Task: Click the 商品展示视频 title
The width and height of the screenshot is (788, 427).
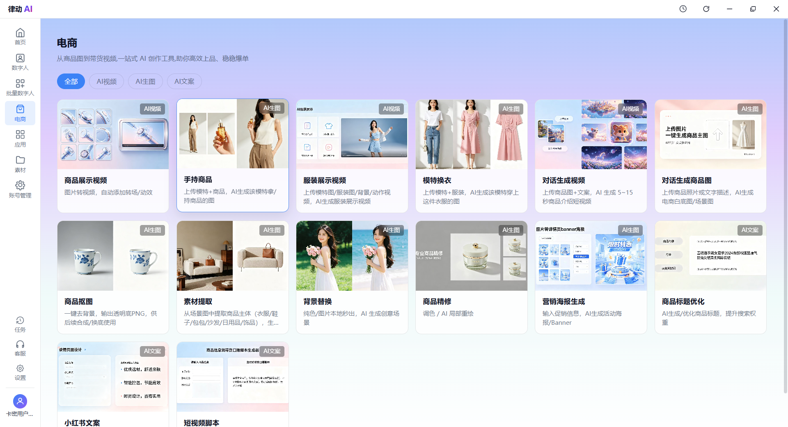Action: pyautogui.click(x=86, y=180)
